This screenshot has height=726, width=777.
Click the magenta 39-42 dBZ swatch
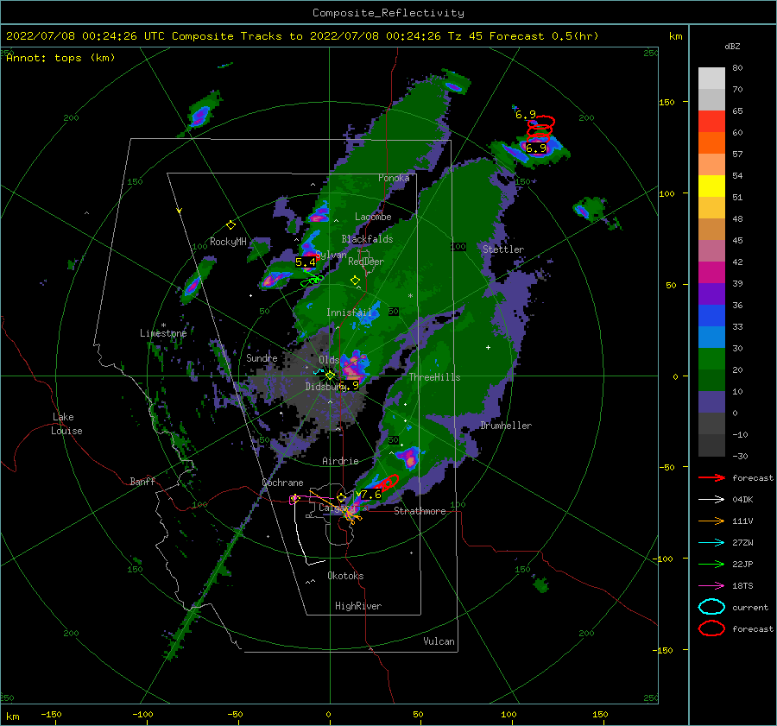coord(711,273)
